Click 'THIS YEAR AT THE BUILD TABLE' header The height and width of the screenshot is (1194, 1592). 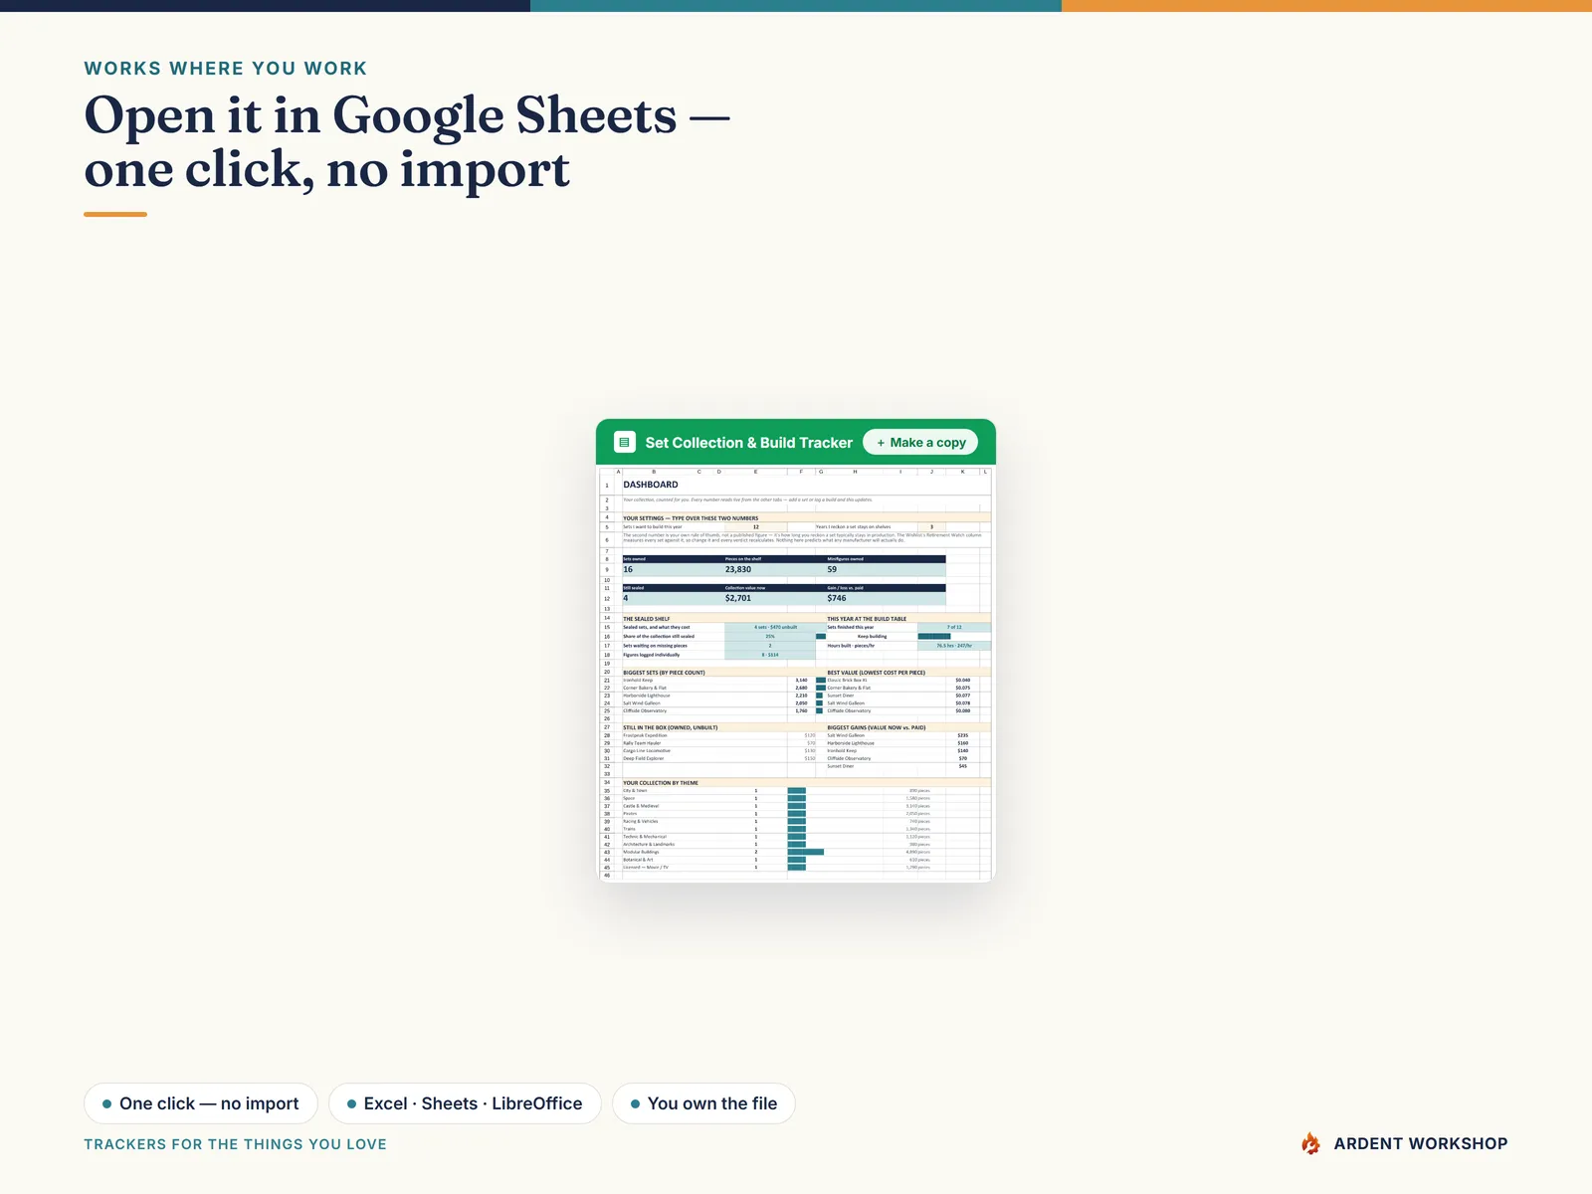tap(867, 619)
